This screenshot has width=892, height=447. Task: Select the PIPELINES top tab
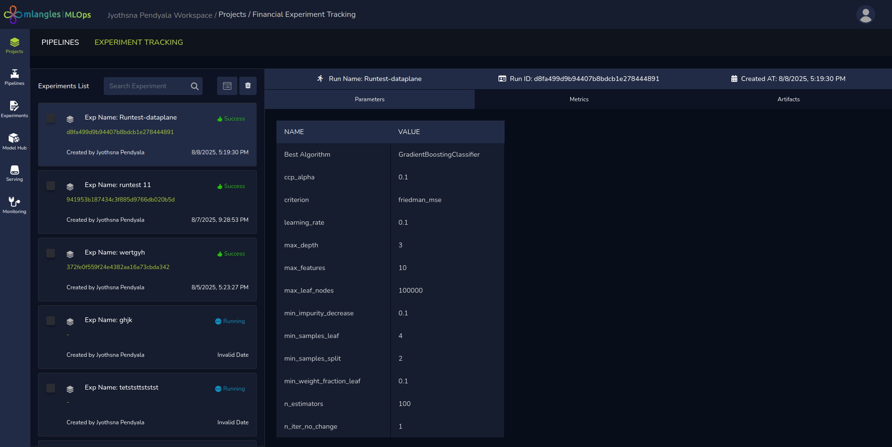pyautogui.click(x=60, y=42)
